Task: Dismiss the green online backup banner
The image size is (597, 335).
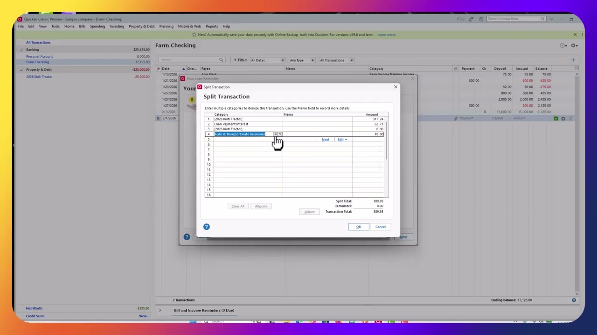Action: [x=575, y=34]
